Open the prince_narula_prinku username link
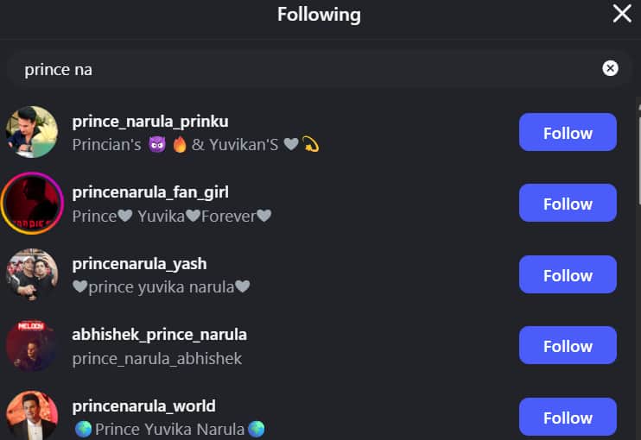 [150, 122]
